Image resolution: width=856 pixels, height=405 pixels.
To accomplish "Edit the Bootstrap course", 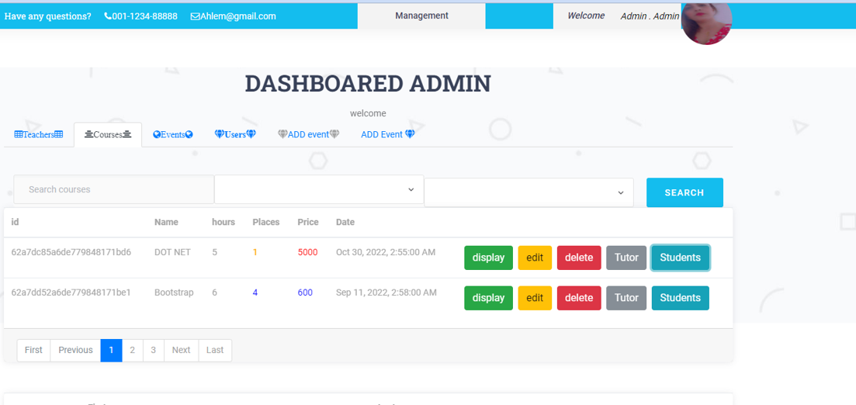I will [535, 298].
